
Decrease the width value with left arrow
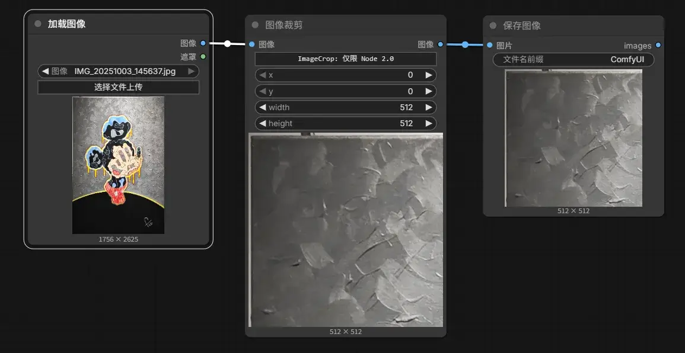click(x=263, y=107)
